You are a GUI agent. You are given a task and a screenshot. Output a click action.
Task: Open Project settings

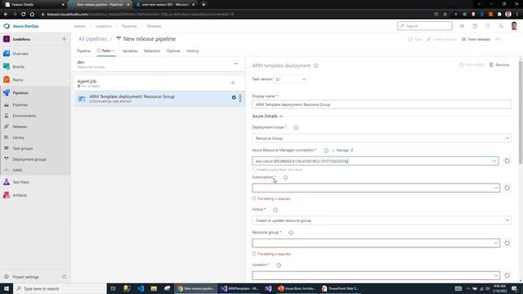(x=25, y=277)
